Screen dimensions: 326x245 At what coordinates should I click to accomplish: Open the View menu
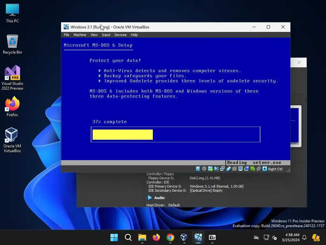(x=94, y=35)
